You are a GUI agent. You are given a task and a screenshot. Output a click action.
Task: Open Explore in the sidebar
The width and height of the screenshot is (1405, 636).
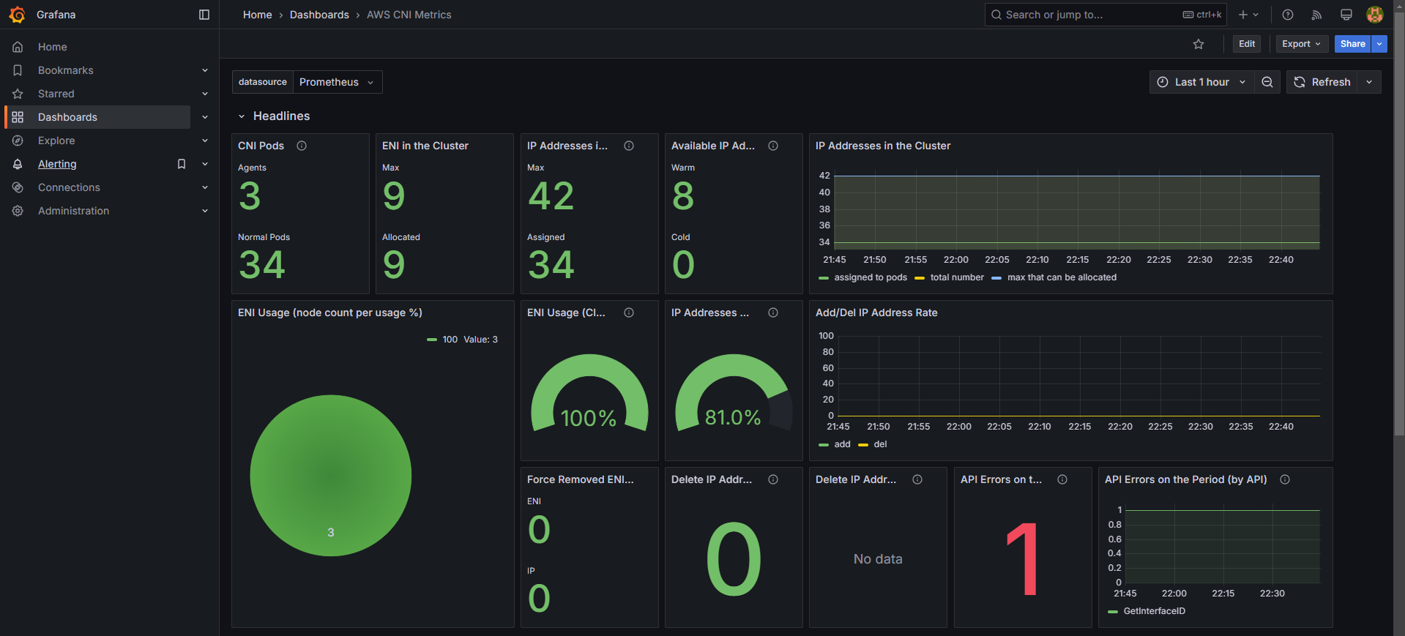pos(56,141)
